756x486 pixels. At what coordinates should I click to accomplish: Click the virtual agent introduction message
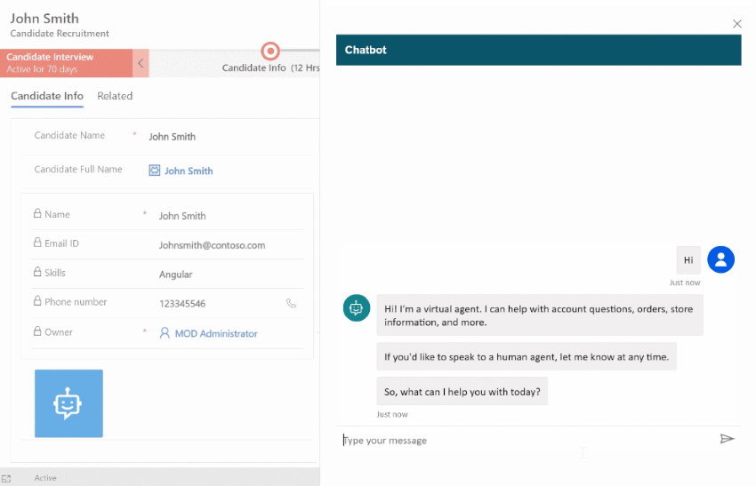(540, 315)
